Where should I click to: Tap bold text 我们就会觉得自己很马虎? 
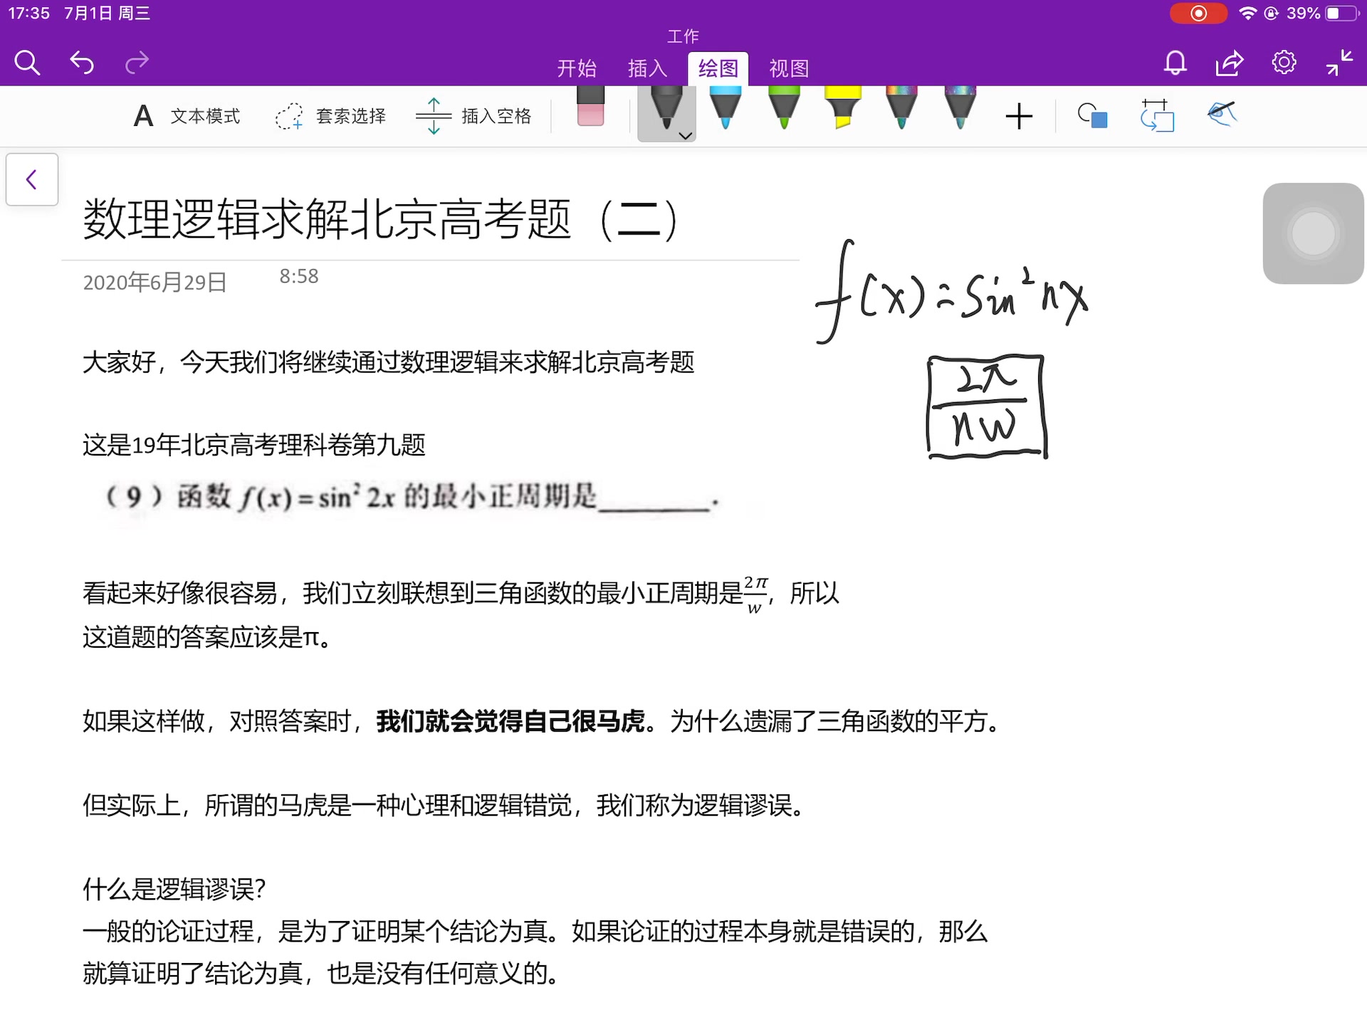(510, 721)
